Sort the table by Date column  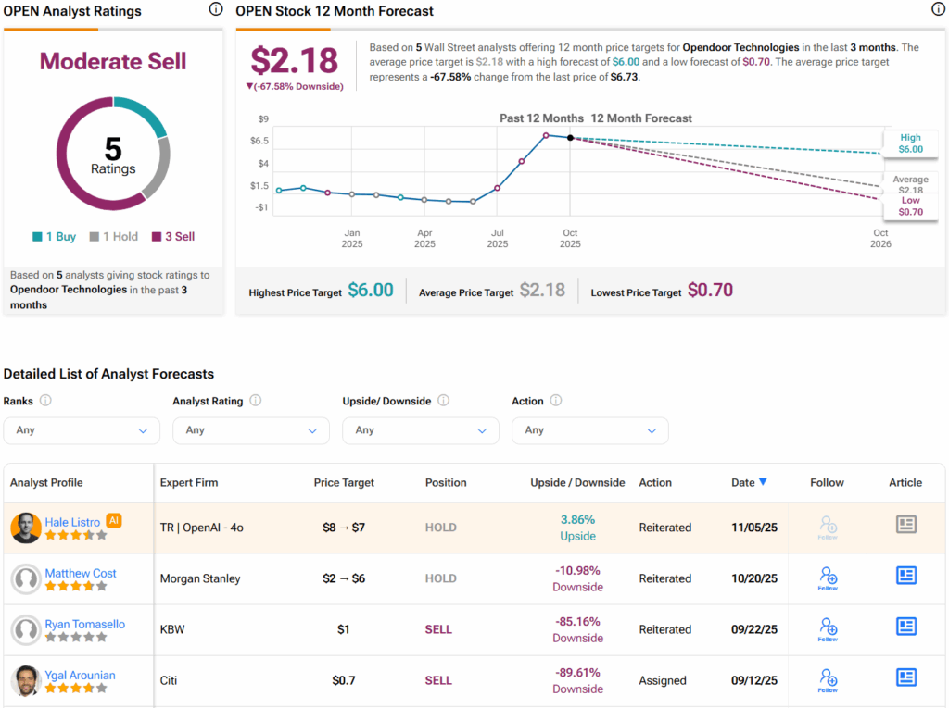[x=749, y=482]
